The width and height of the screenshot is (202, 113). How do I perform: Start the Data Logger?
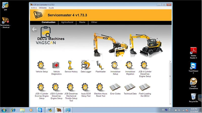(x=86, y=66)
